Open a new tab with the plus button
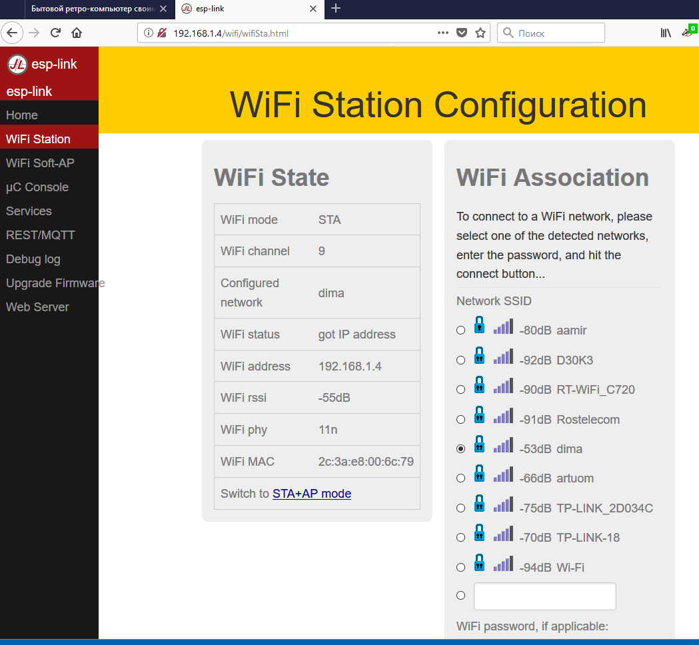Screen dimensions: 699x645 [x=336, y=9]
